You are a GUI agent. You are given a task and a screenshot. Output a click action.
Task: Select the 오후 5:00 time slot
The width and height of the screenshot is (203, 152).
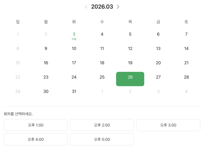click(102, 139)
